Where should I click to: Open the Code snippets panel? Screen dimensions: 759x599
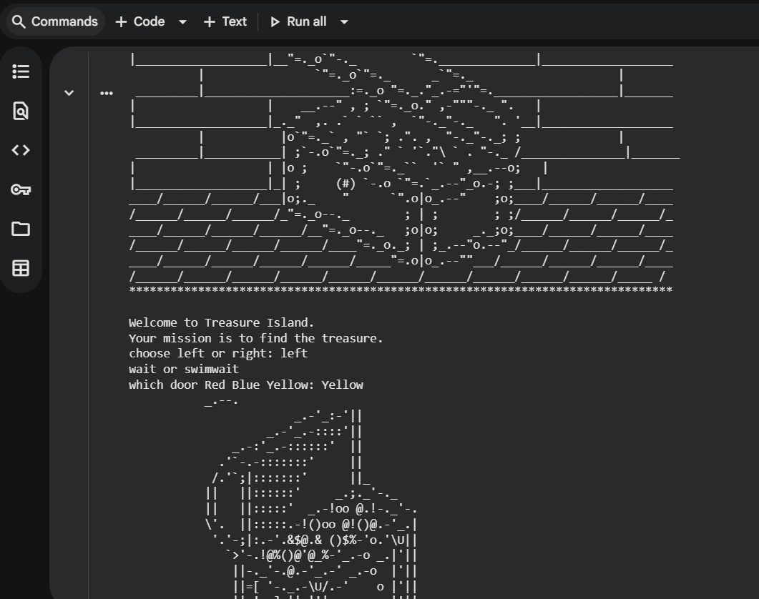pos(21,150)
